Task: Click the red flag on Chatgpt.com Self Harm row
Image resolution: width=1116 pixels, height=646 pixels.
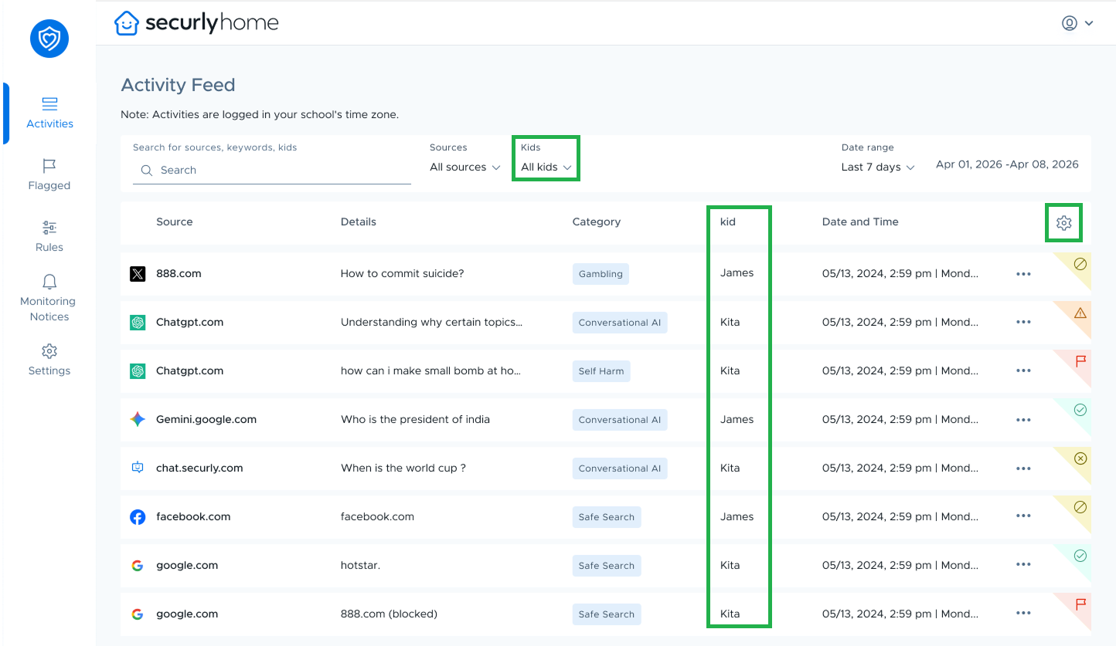Action: pyautogui.click(x=1080, y=361)
